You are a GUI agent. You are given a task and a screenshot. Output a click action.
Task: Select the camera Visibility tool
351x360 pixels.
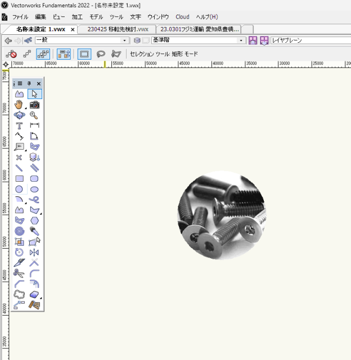[34, 105]
